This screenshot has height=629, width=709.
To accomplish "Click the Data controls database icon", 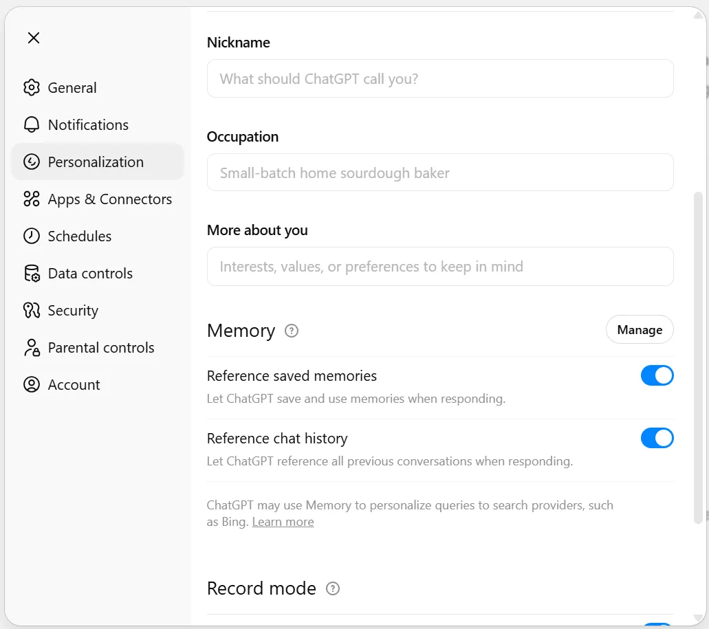I will point(32,274).
